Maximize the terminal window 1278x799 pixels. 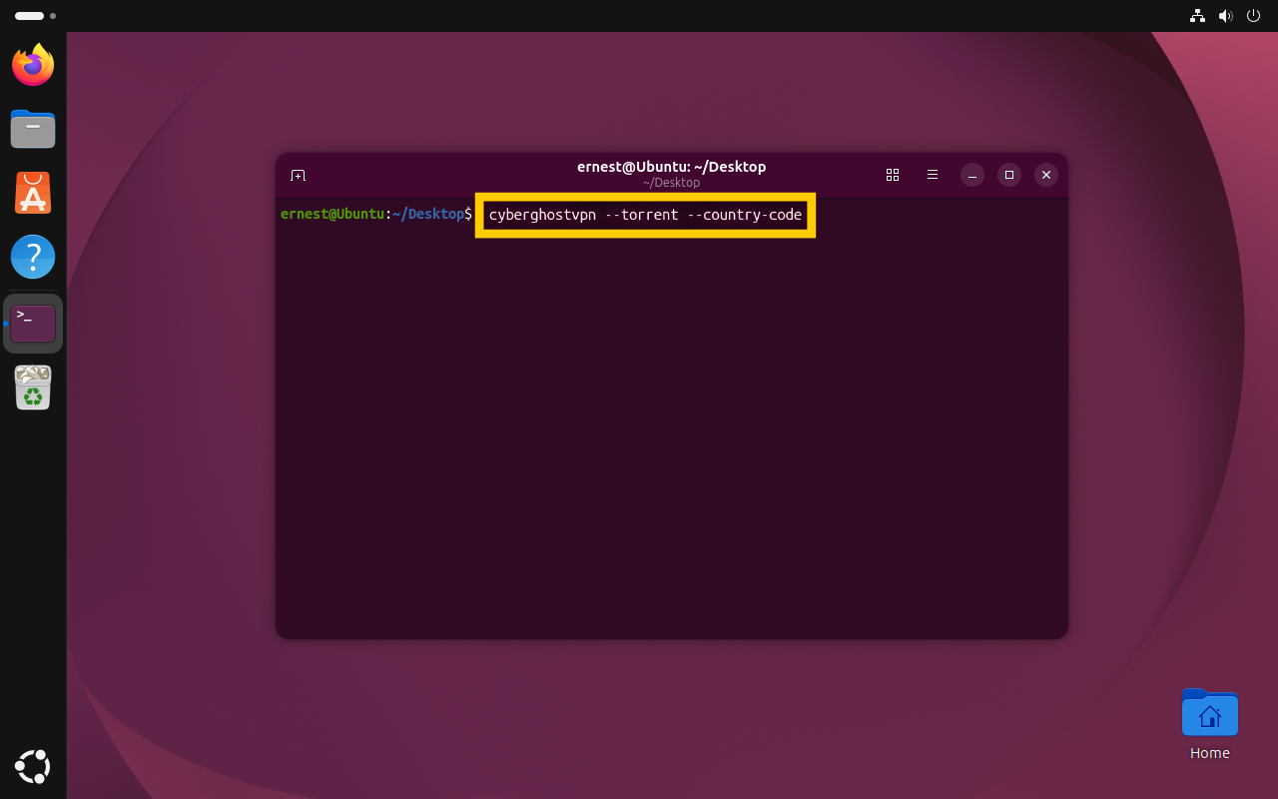[x=1009, y=175]
